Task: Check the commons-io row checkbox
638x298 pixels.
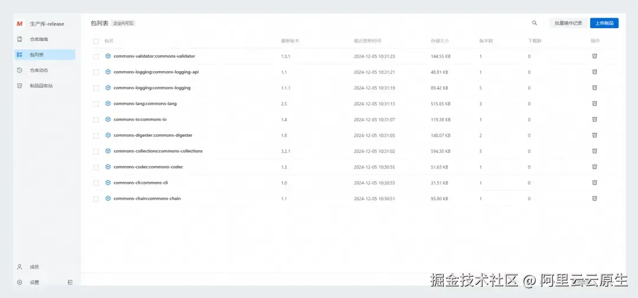Action: (x=96, y=120)
